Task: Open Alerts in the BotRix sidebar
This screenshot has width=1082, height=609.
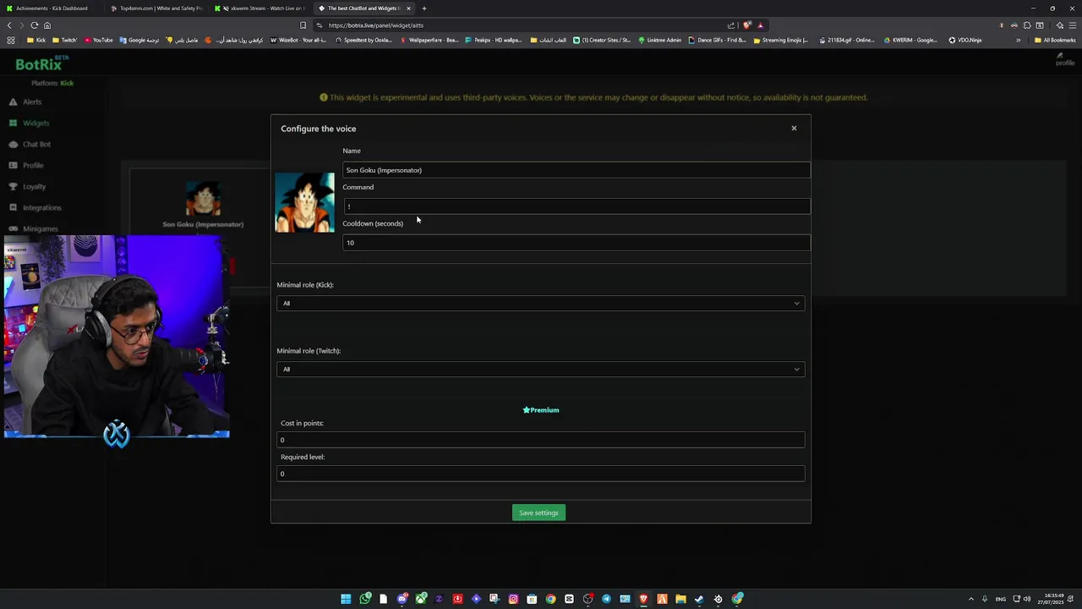Action: tap(32, 102)
